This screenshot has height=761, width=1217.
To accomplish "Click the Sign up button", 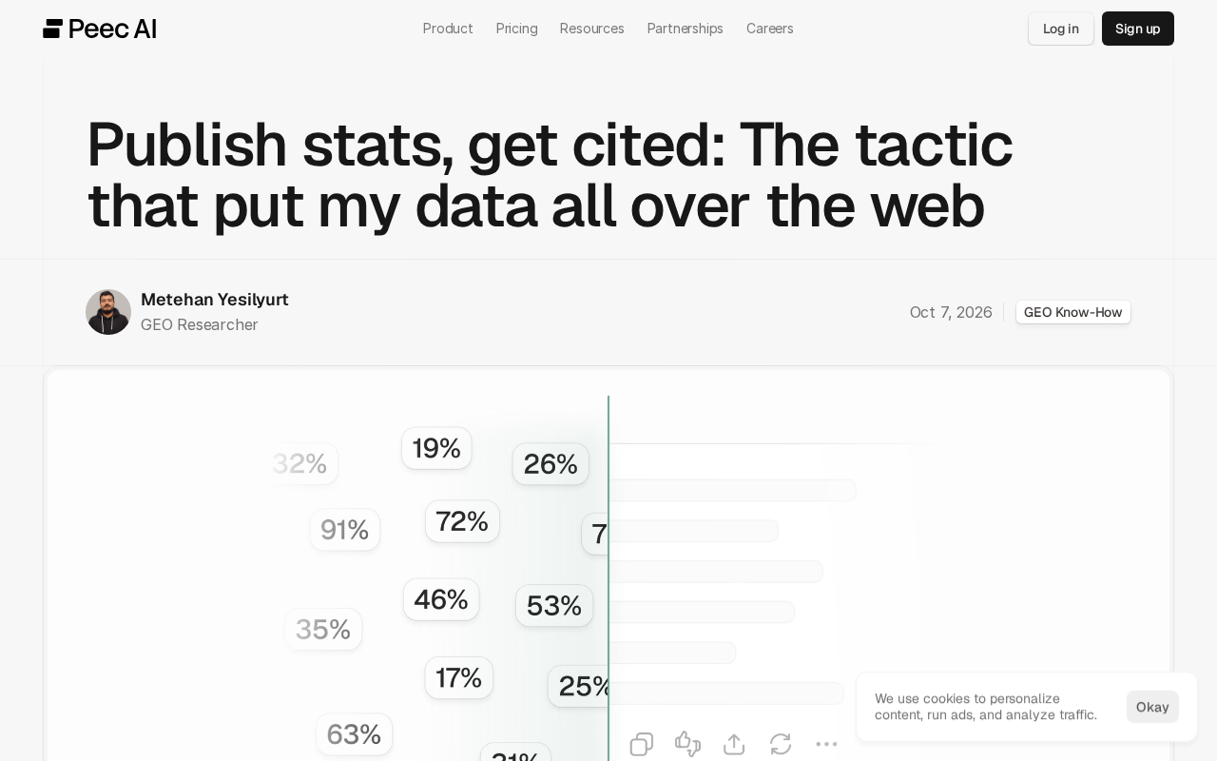I will pyautogui.click(x=1138, y=29).
